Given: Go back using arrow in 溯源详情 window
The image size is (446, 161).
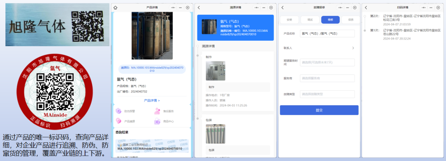Looking at the screenshot, I should tap(199, 8).
